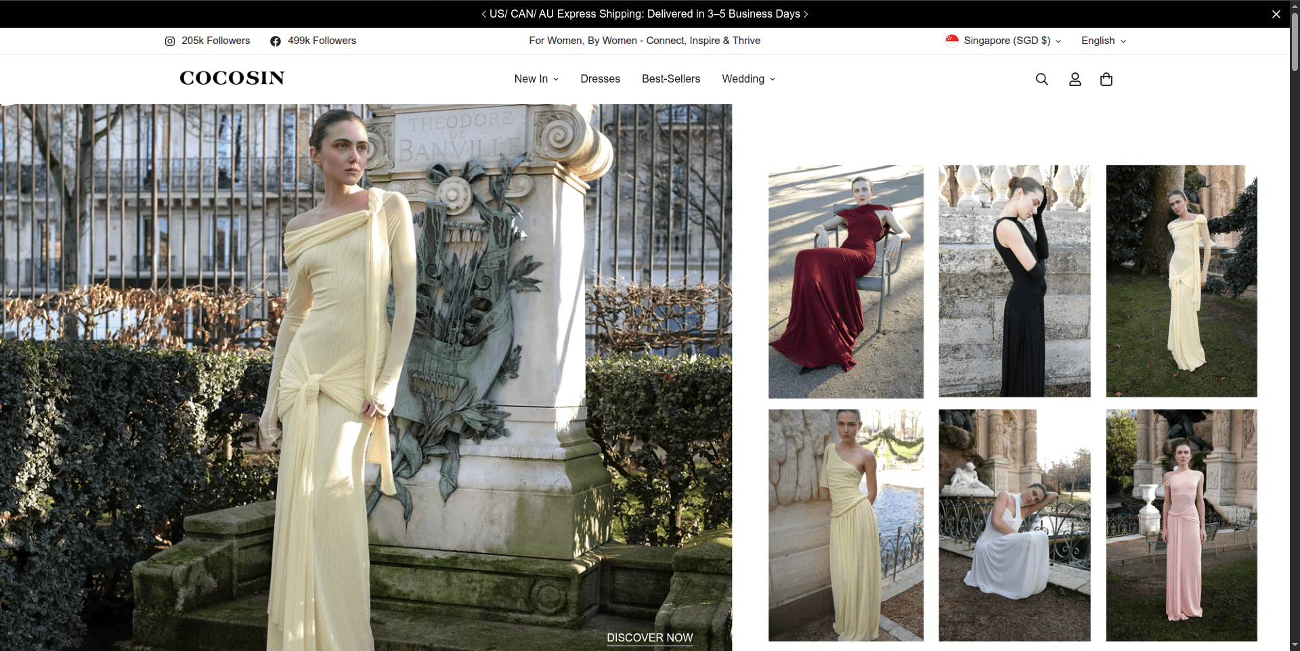Open the shopping bag icon
Viewport: 1300px width, 651px height.
tap(1106, 79)
